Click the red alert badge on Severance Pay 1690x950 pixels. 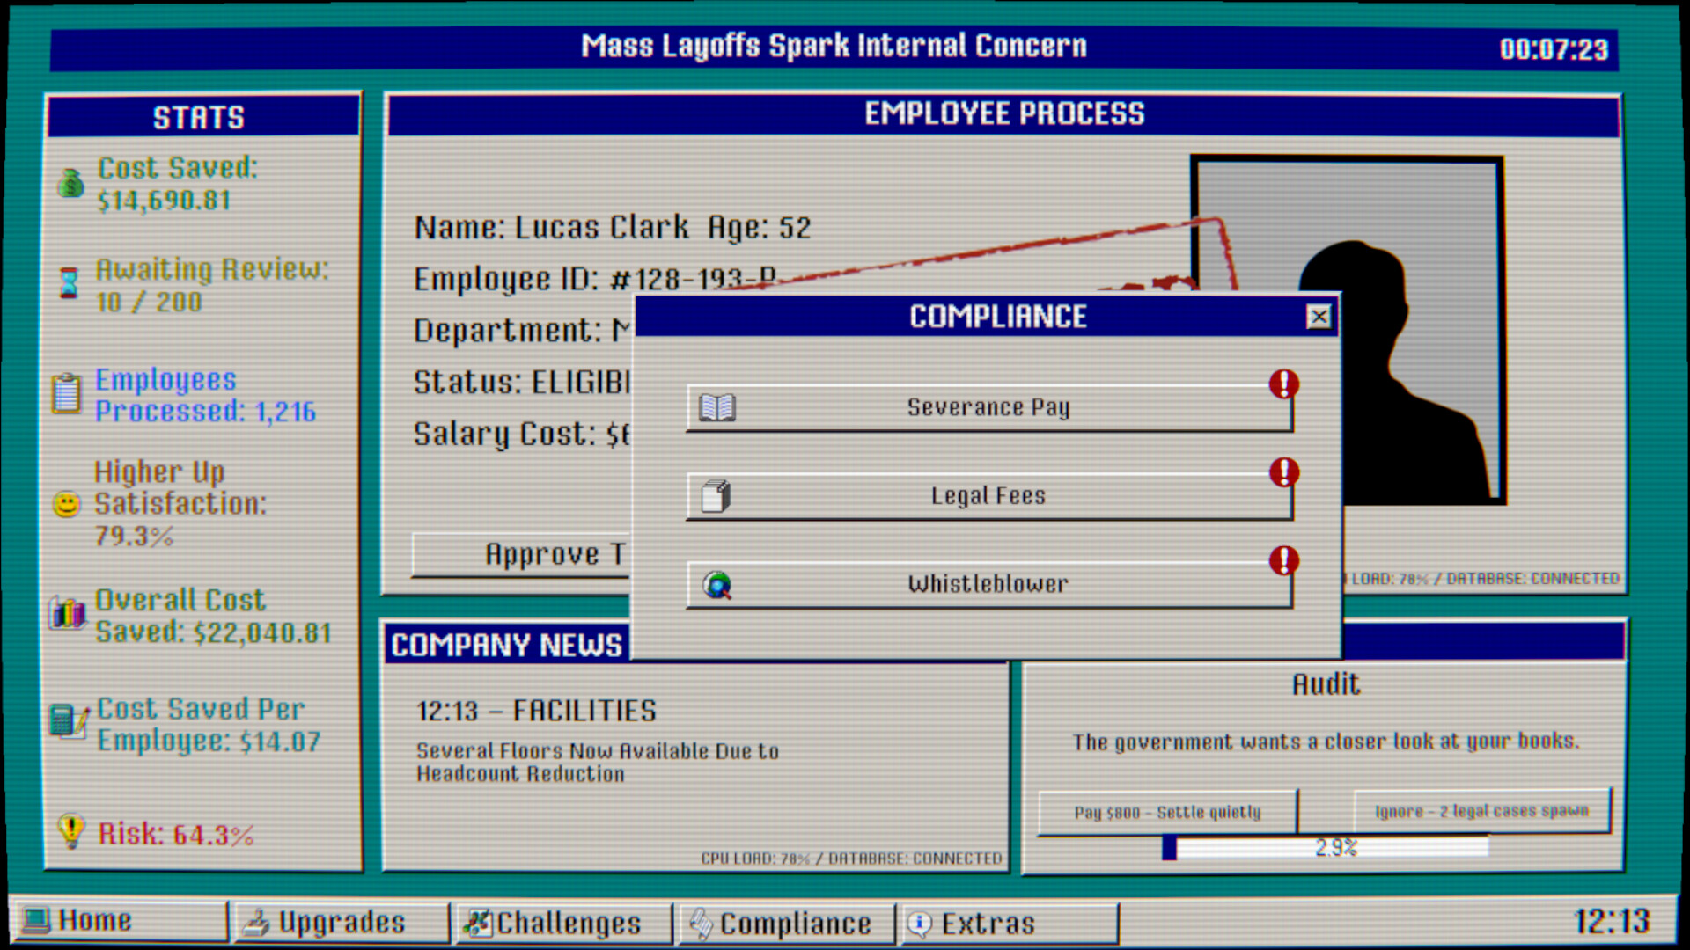[1283, 384]
